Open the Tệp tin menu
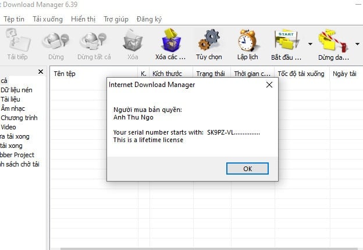The width and height of the screenshot is (363, 250). (x=14, y=19)
